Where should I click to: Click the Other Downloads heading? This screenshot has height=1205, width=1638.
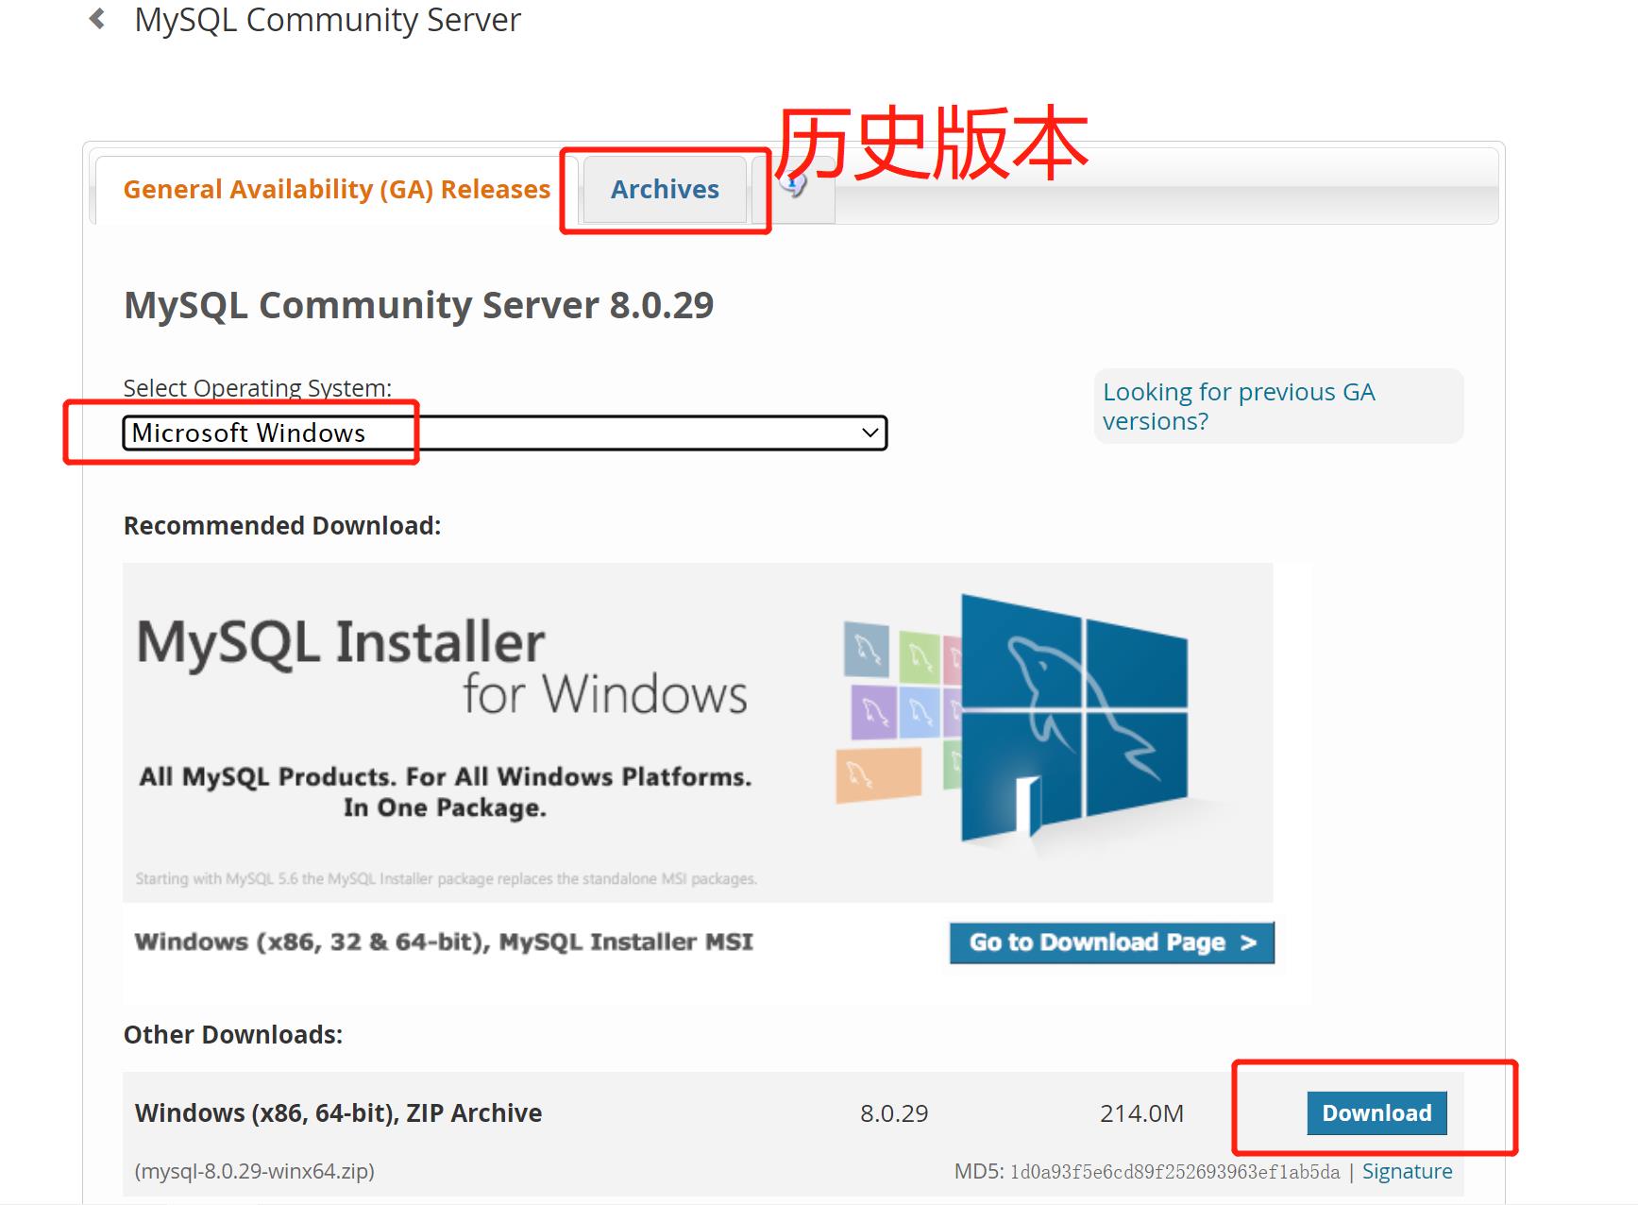pos(233,1035)
